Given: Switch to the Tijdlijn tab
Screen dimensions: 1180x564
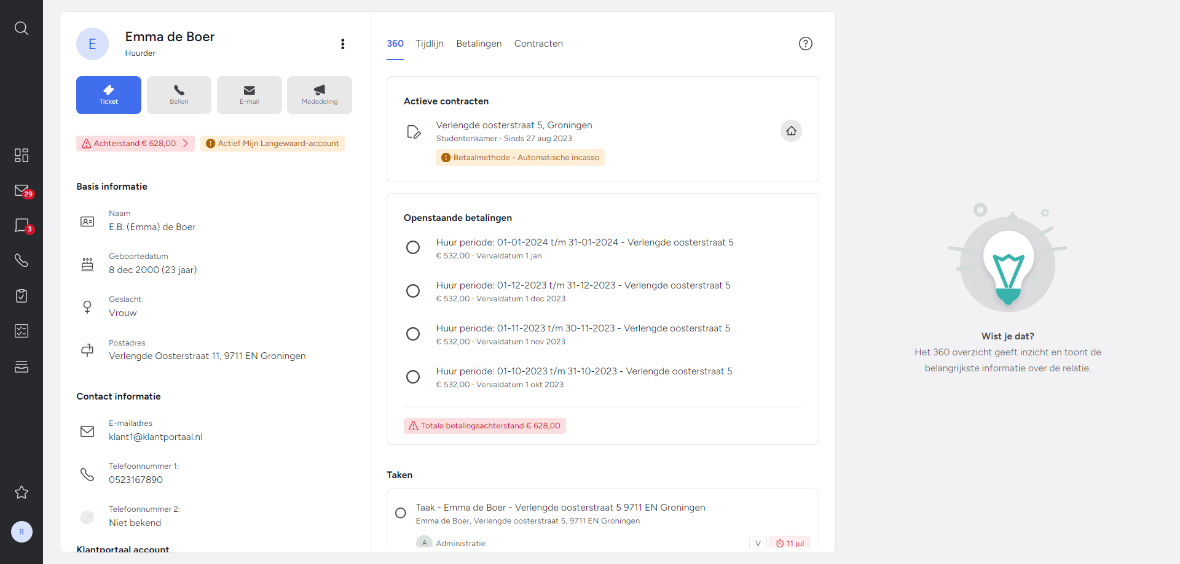Looking at the screenshot, I should [x=430, y=44].
